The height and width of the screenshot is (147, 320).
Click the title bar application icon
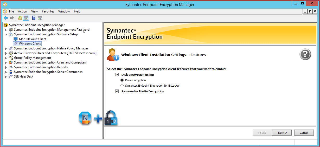point(5,4)
